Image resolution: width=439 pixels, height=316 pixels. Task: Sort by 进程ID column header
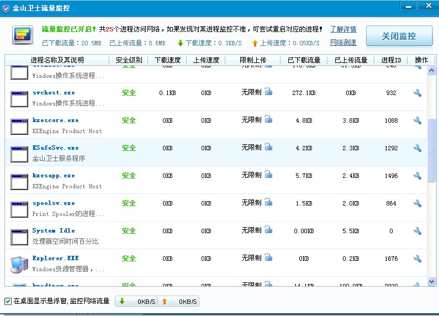point(391,60)
